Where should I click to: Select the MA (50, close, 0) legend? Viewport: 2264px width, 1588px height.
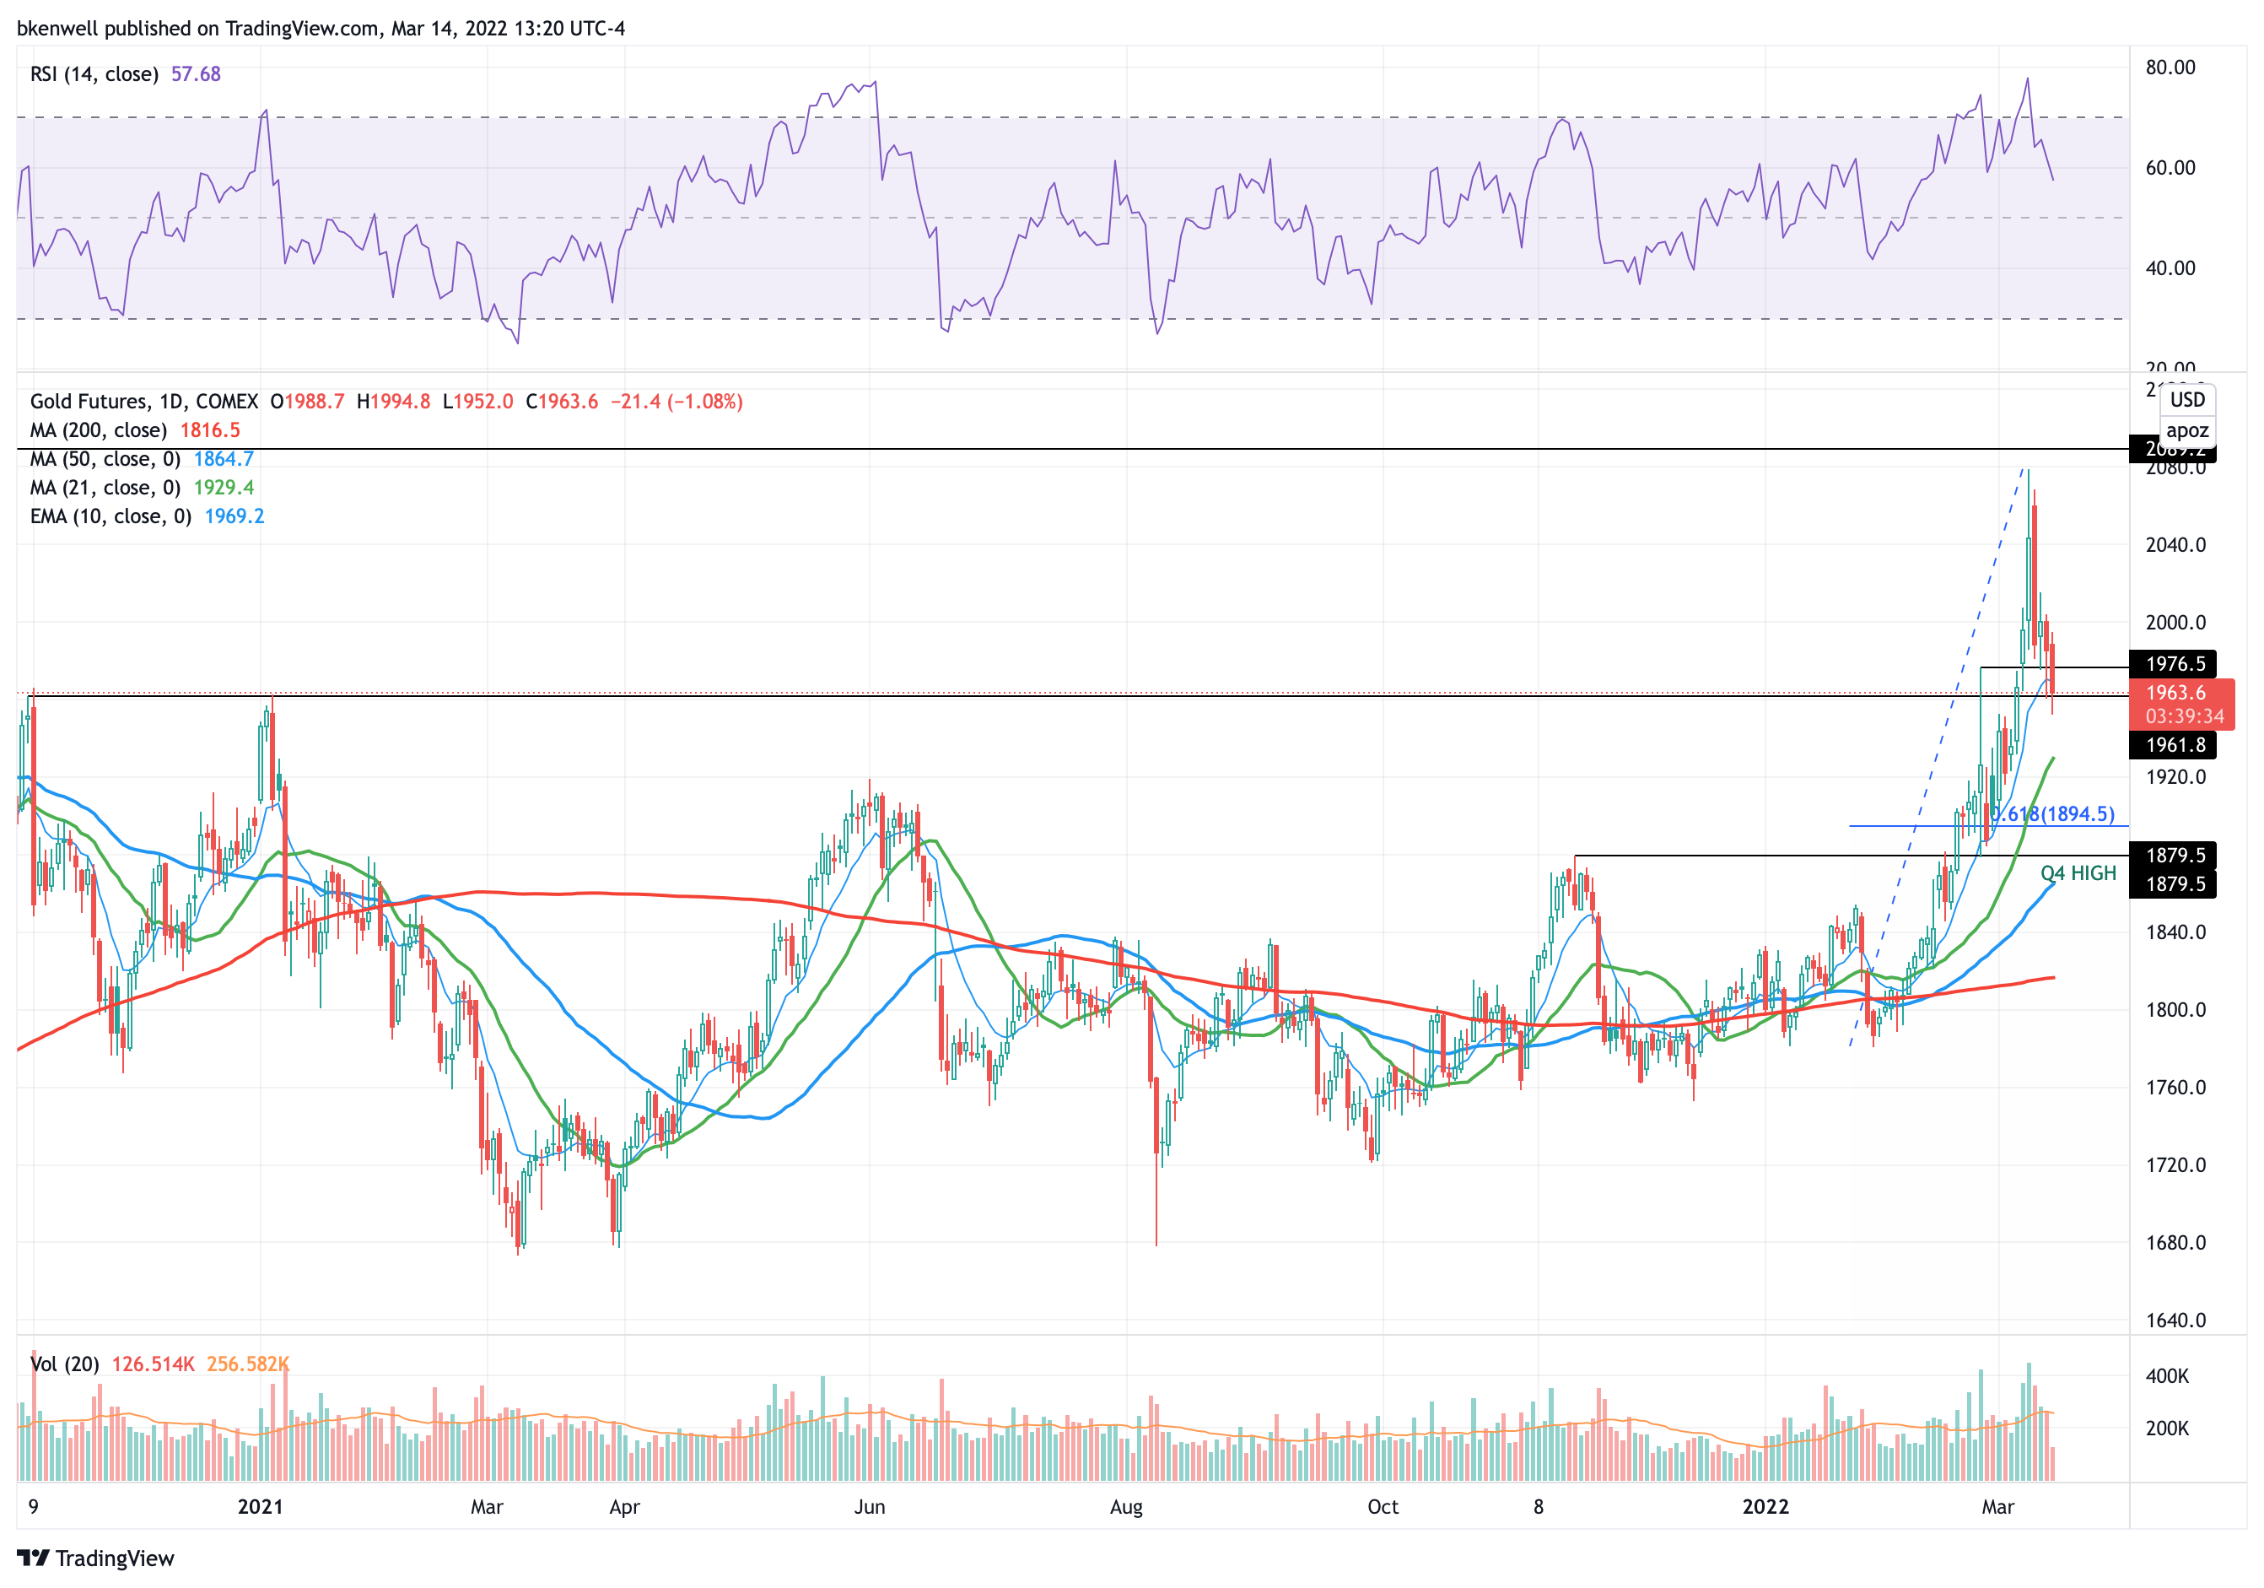tap(105, 459)
